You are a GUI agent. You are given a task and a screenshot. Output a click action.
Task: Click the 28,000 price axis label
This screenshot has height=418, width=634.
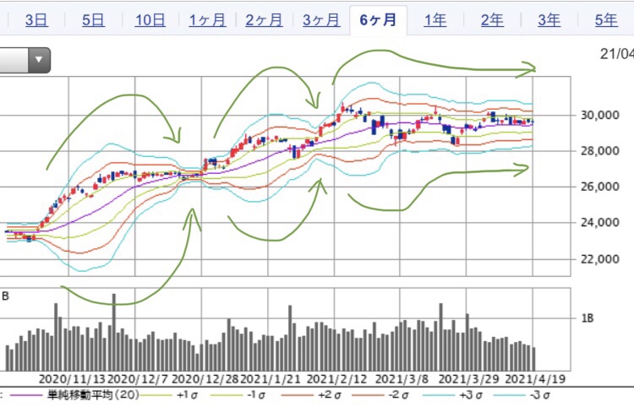click(599, 151)
